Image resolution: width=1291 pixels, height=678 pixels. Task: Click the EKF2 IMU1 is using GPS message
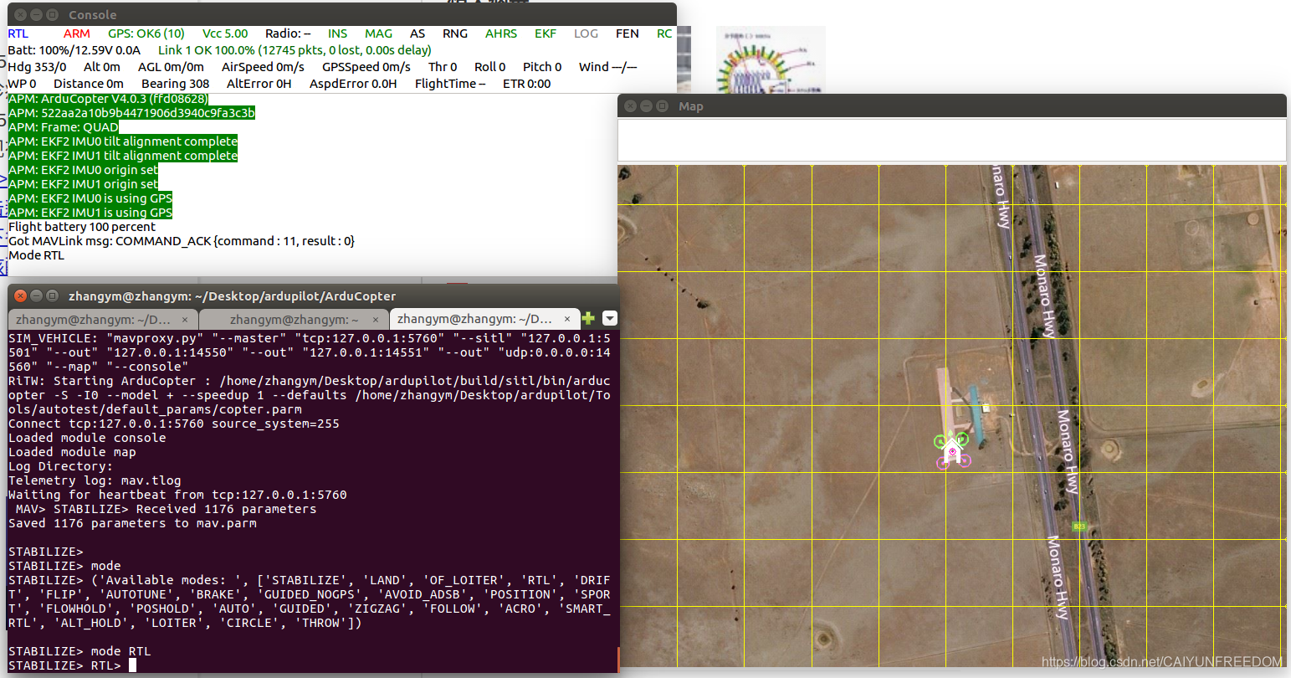coord(90,213)
